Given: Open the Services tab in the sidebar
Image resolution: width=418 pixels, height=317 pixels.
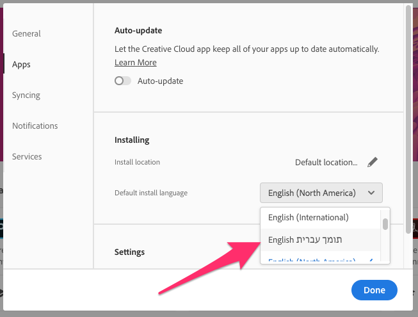Looking at the screenshot, I should [27, 156].
